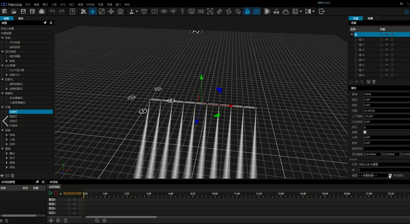Toggle visibility of 组-6
Viewport: 410px width, 224px height.
(x=387, y=65)
